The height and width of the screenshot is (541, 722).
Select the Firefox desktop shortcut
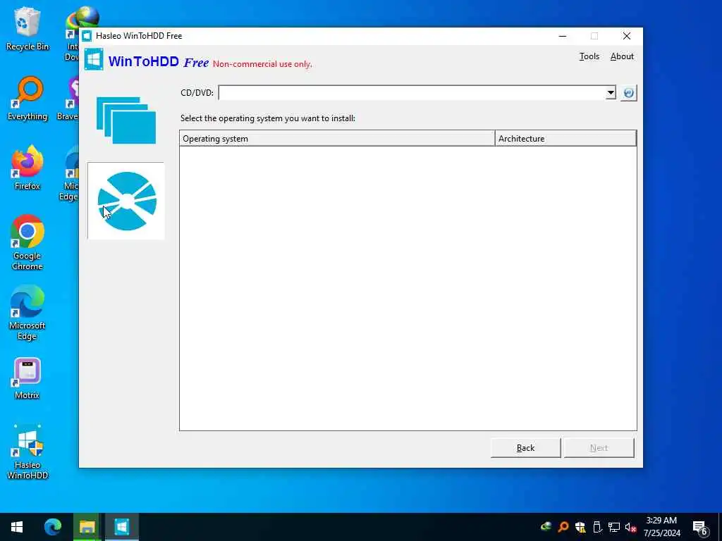pos(27,168)
